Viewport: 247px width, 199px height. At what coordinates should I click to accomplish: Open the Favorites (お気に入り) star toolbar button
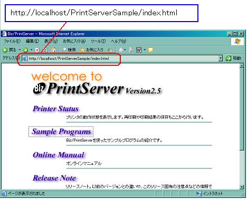point(92,50)
